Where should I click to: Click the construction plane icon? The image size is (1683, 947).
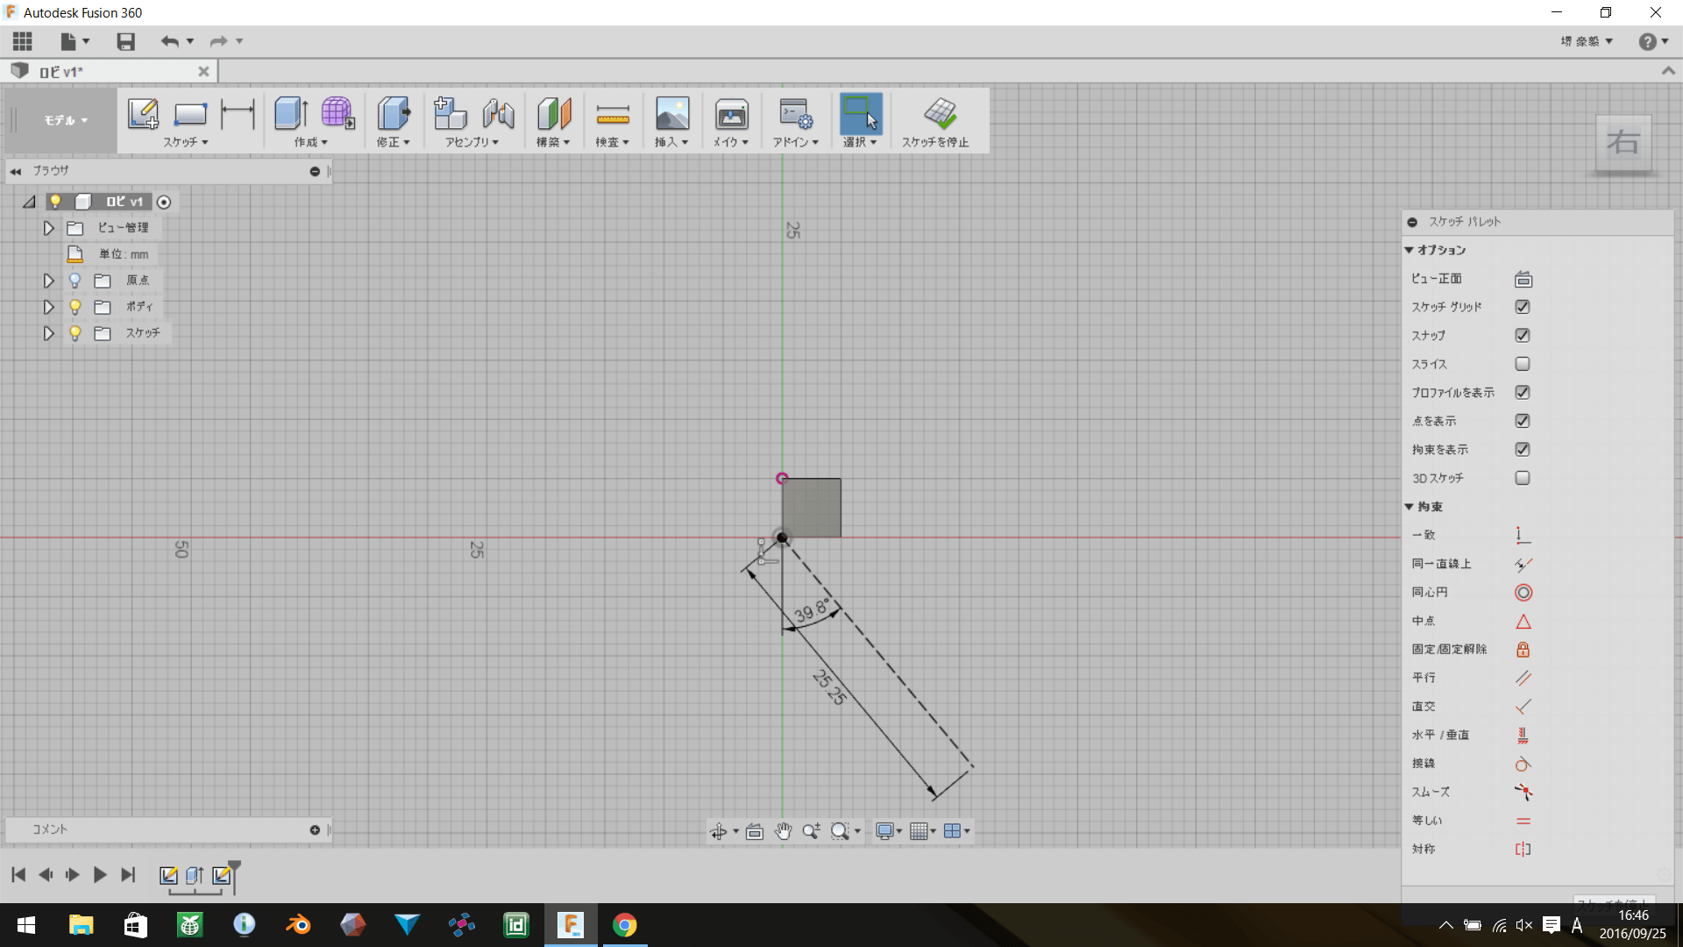click(x=554, y=114)
